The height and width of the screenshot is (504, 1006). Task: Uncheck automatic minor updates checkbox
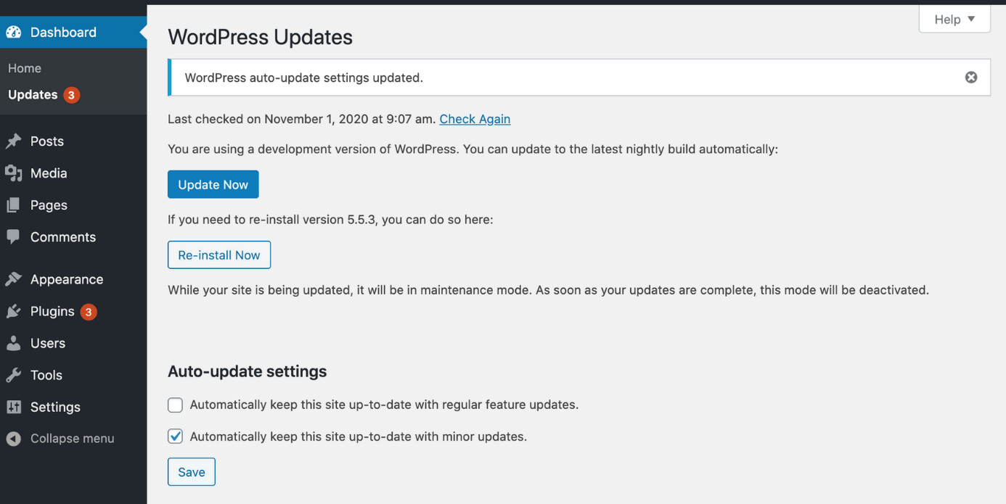pyautogui.click(x=175, y=437)
